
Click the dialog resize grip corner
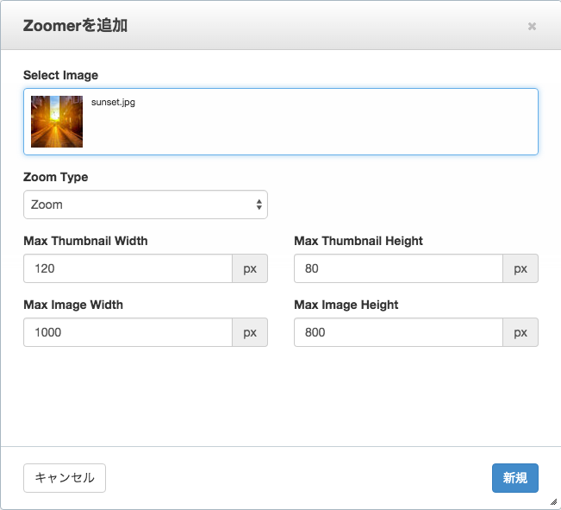[x=553, y=502]
